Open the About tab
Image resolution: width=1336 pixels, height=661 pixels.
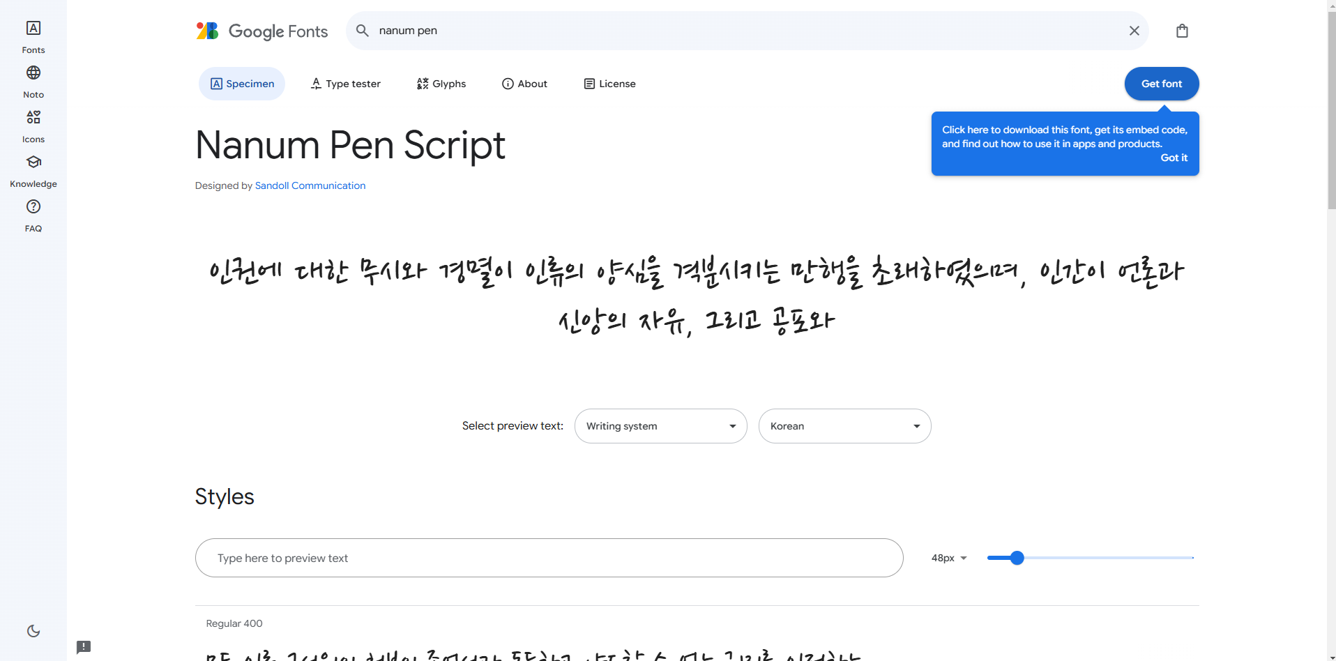click(x=524, y=84)
